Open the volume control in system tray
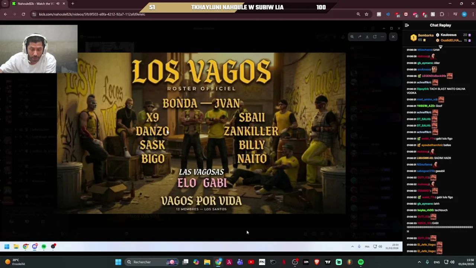This screenshot has height=268, width=476. pos(452,262)
